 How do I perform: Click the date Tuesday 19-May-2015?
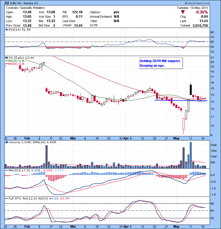192,8
